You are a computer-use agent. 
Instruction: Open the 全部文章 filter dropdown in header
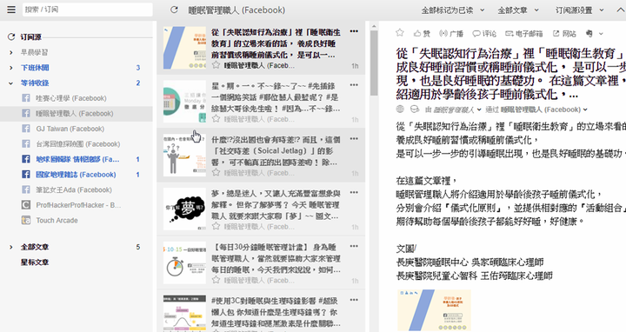tap(518, 10)
